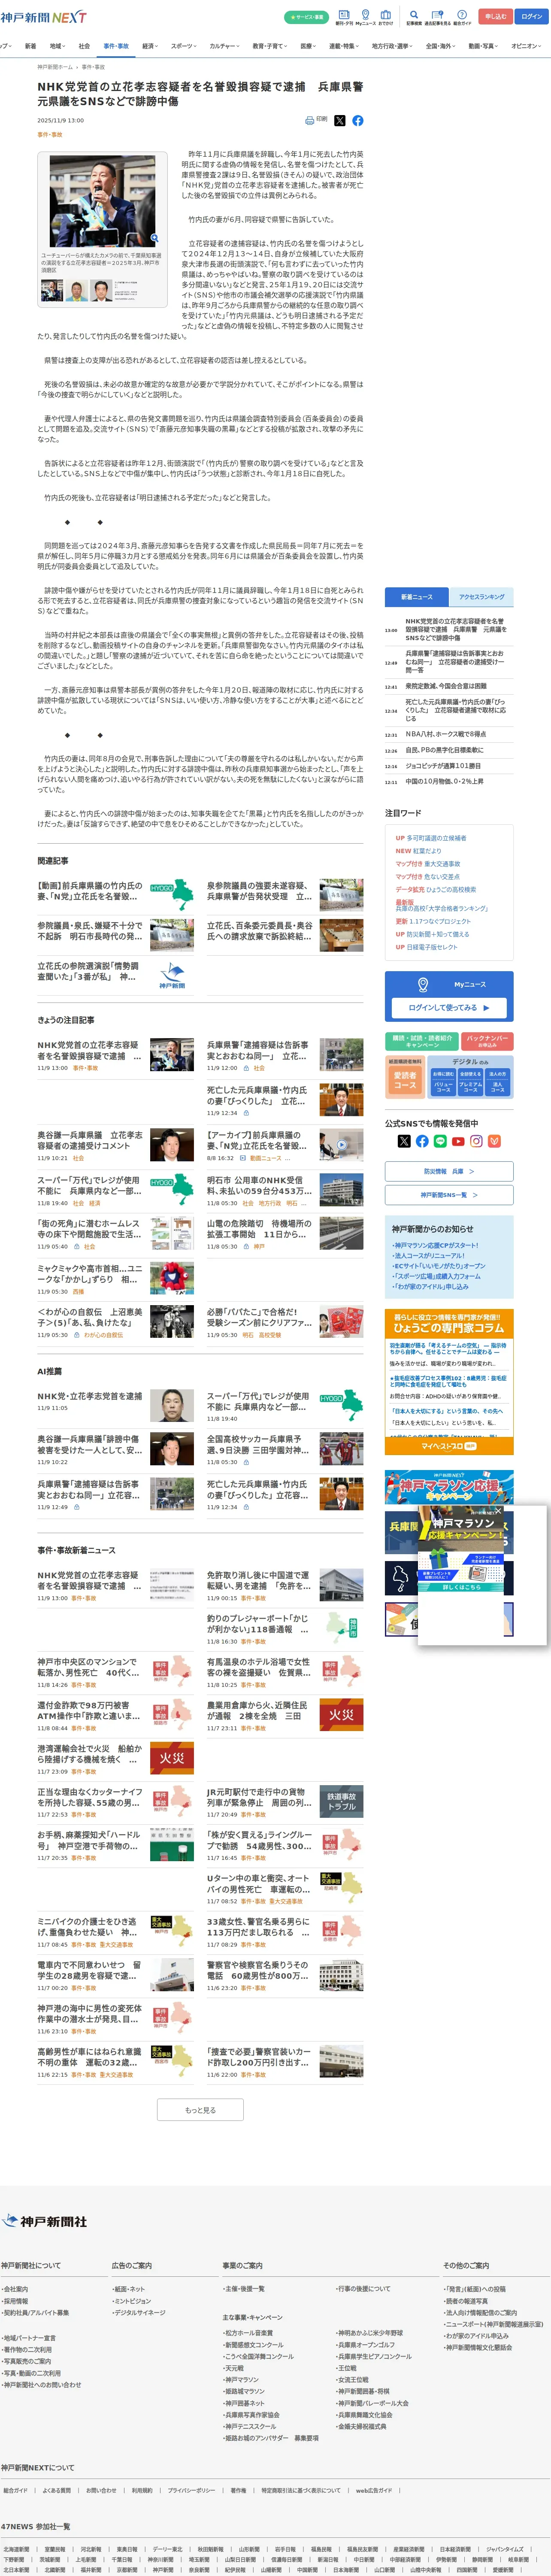551x2576 pixels.
Task: Expand スポーツ navigation dropdown
Action: point(184,46)
